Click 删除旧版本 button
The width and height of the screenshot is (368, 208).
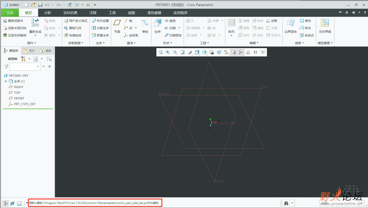tap(13, 21)
